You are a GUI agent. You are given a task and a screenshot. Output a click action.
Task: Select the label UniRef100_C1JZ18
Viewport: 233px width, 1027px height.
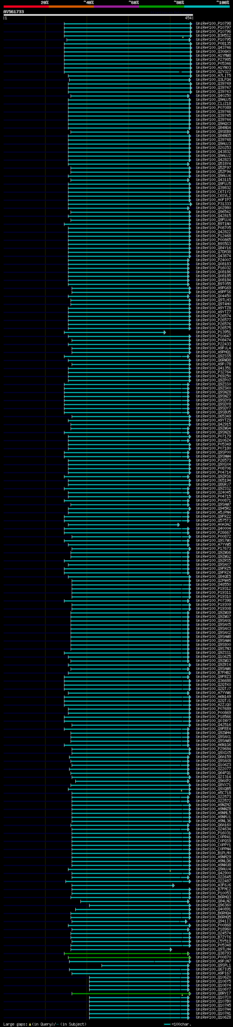pyautogui.click(x=213, y=104)
